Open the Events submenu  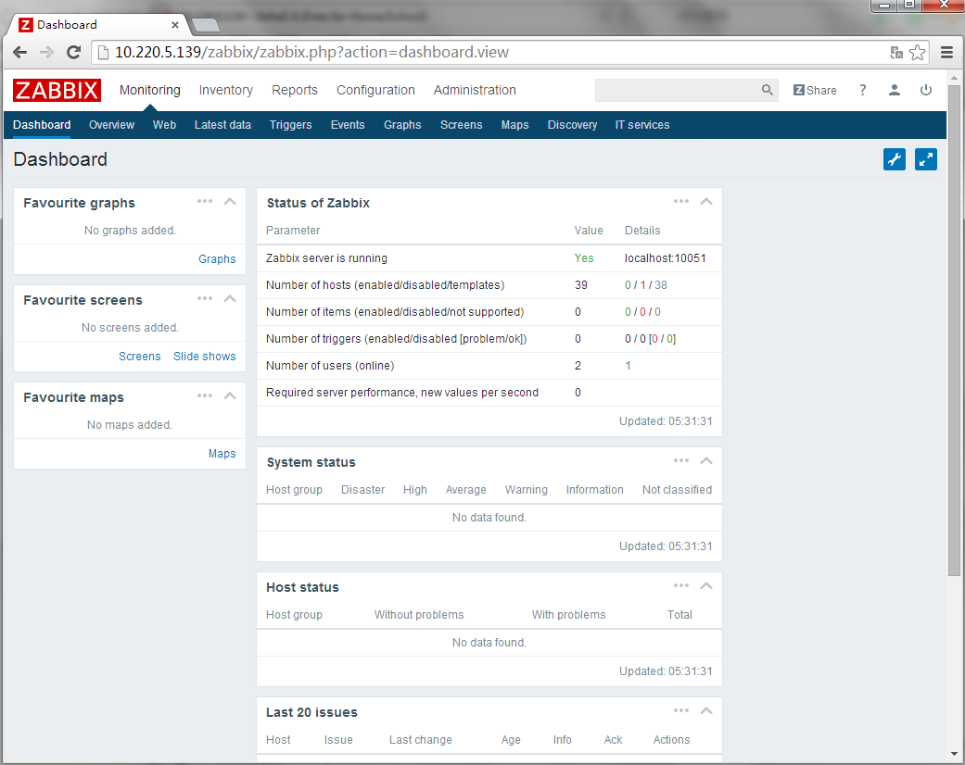(348, 125)
